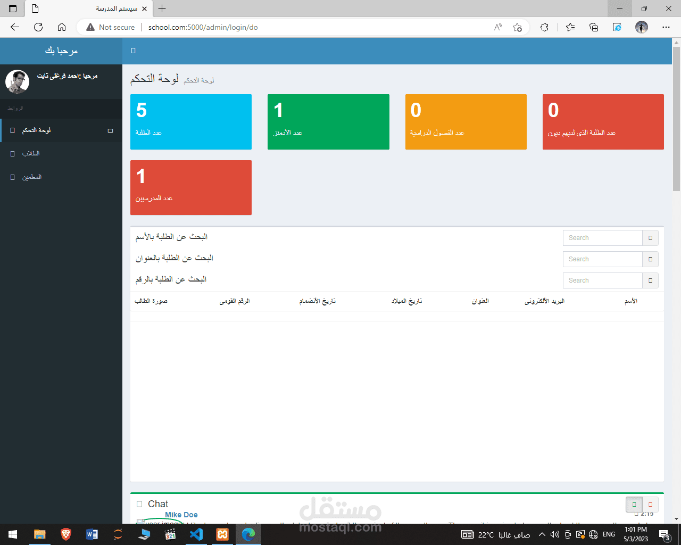Image resolution: width=681 pixels, height=545 pixels.
Task: Open Microsoft Word from the taskbar
Action: (92, 534)
